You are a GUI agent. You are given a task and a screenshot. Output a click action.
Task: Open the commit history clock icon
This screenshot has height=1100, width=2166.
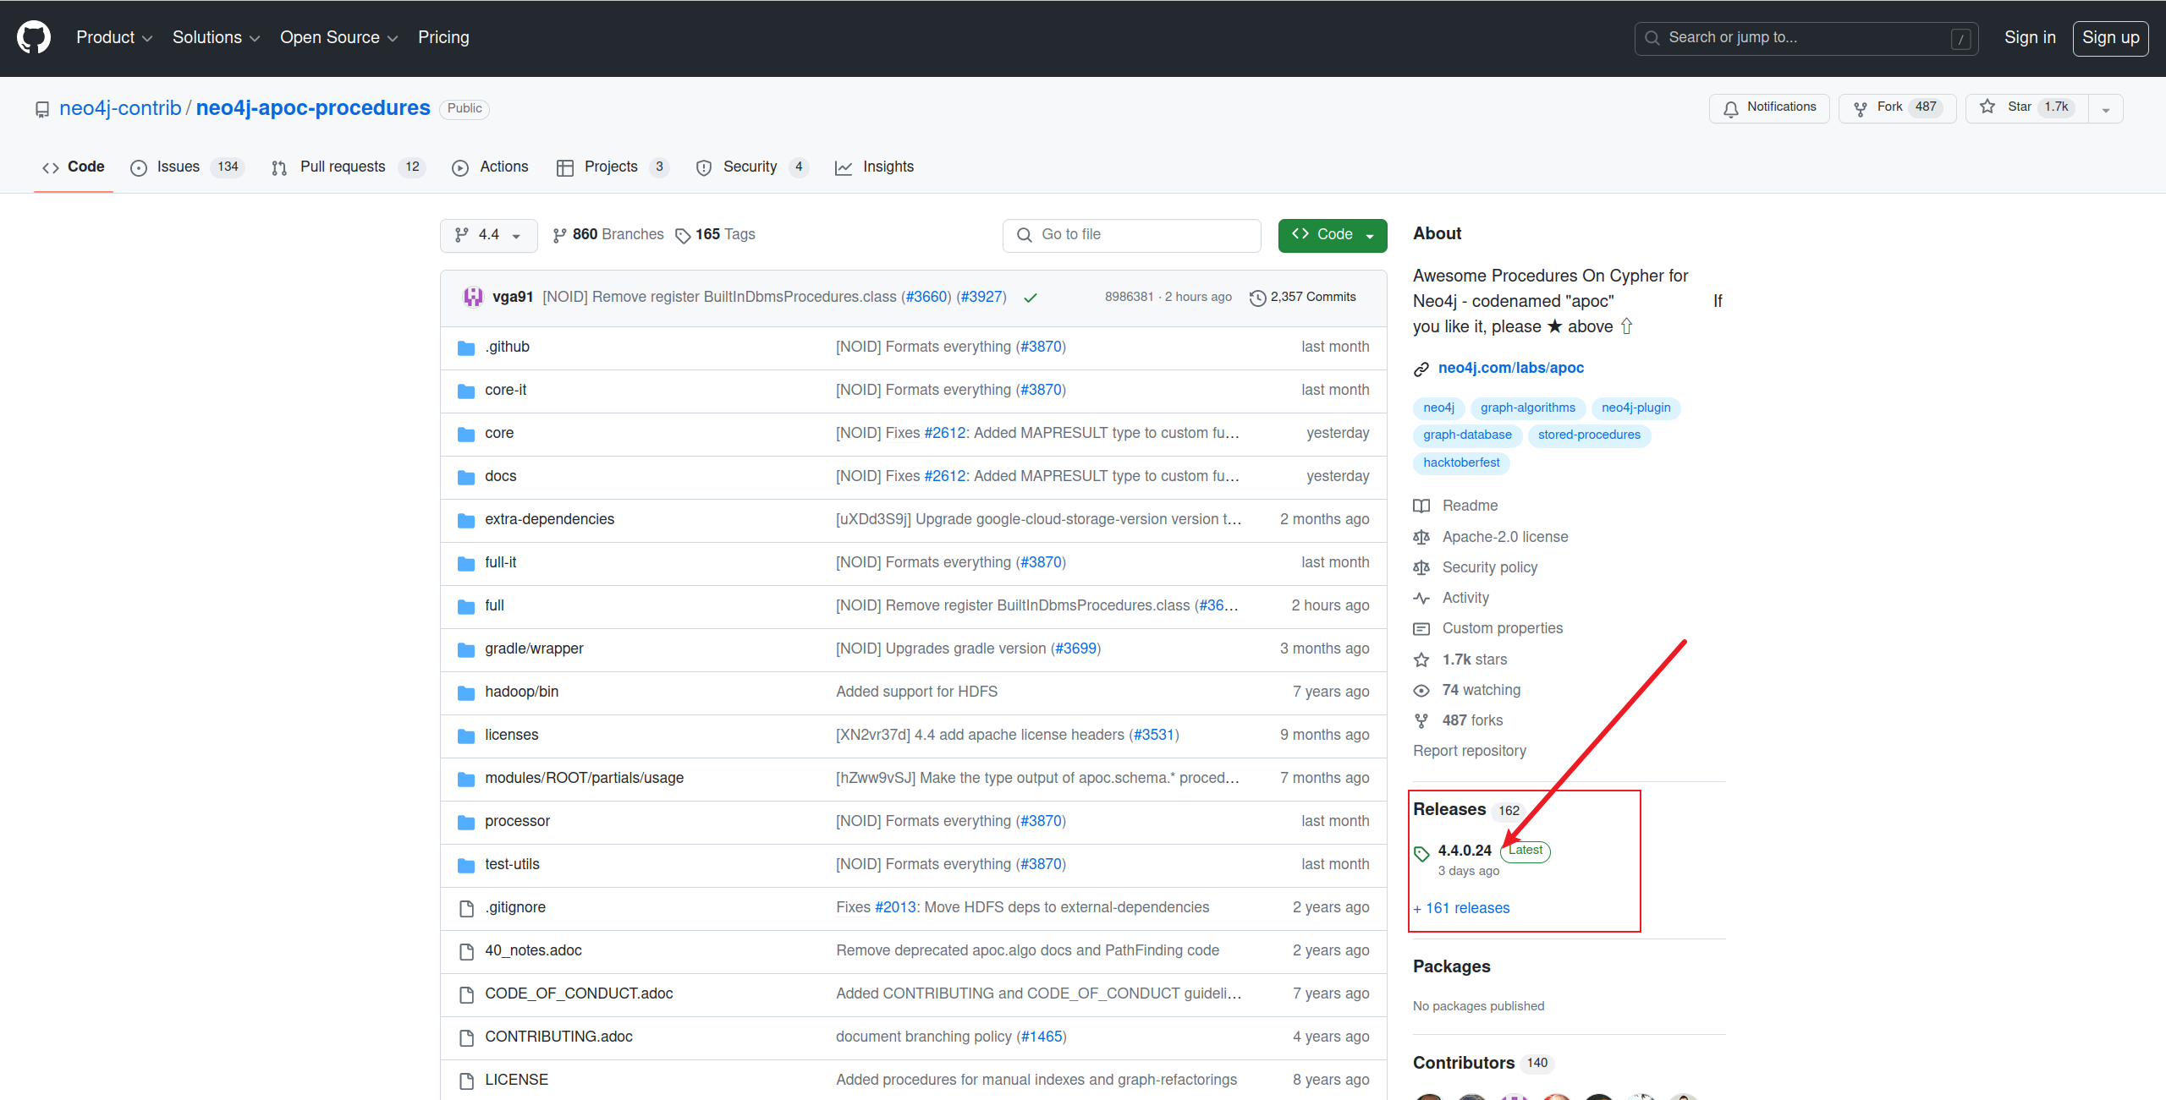point(1257,298)
